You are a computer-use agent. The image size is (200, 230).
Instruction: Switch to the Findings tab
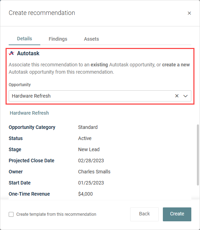pos(58,39)
